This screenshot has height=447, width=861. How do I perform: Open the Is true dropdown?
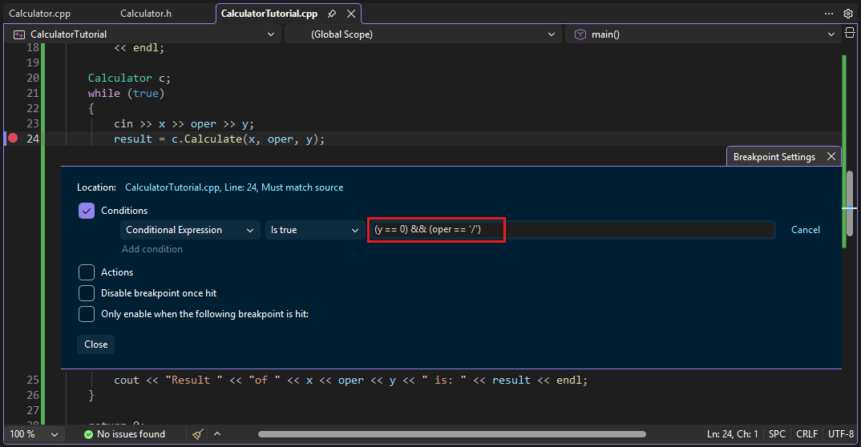[x=314, y=230]
